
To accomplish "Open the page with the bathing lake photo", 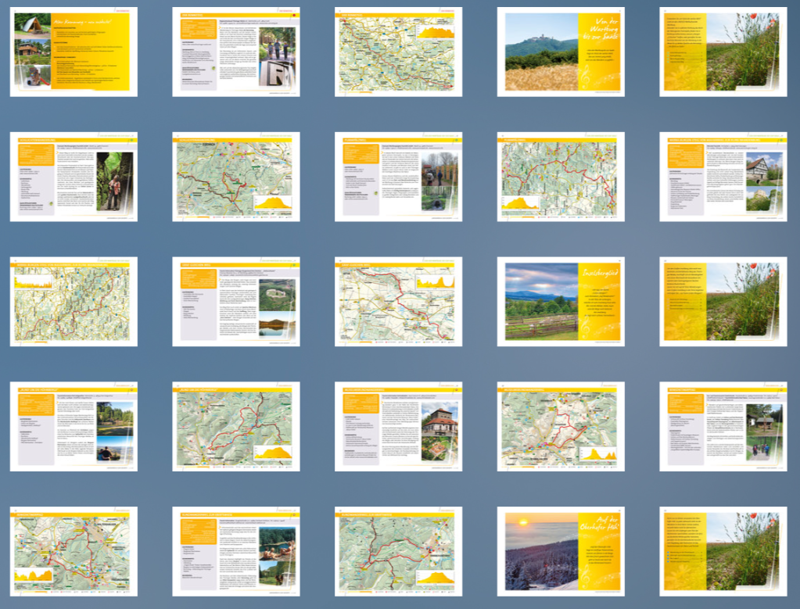I will [235, 552].
